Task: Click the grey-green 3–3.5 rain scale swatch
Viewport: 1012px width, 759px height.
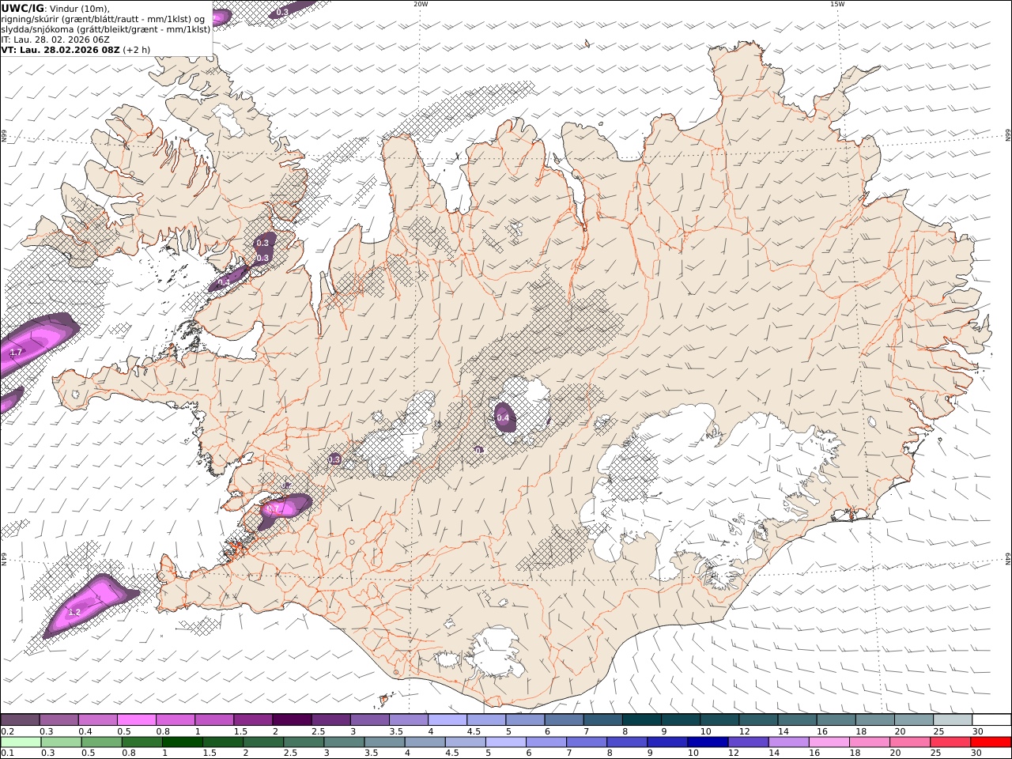Action: [x=344, y=742]
